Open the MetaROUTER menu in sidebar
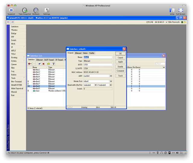 click(17, 85)
